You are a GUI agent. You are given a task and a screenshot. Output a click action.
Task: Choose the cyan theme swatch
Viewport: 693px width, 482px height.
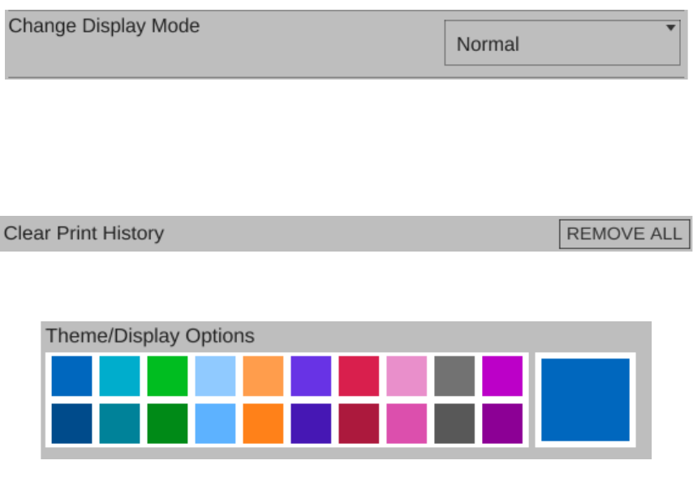click(119, 376)
